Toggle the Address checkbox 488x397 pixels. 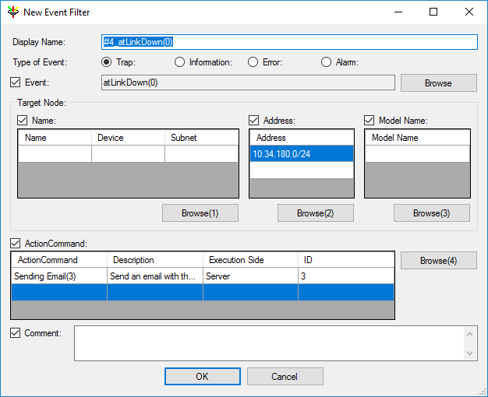point(253,121)
